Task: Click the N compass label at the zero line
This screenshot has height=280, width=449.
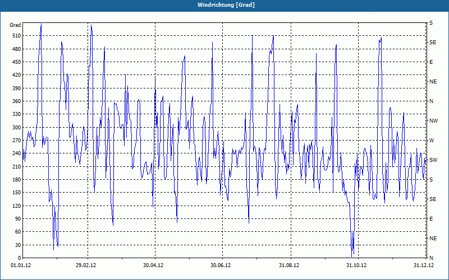Action: (432, 258)
